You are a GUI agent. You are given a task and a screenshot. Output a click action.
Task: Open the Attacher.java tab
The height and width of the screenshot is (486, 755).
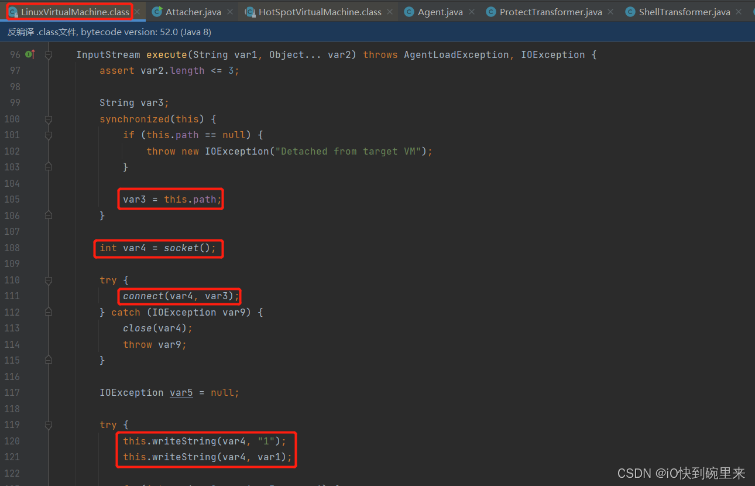(x=193, y=12)
